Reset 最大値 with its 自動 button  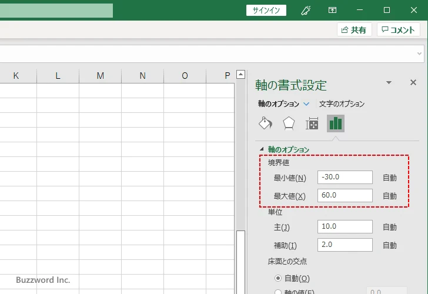pyautogui.click(x=390, y=196)
